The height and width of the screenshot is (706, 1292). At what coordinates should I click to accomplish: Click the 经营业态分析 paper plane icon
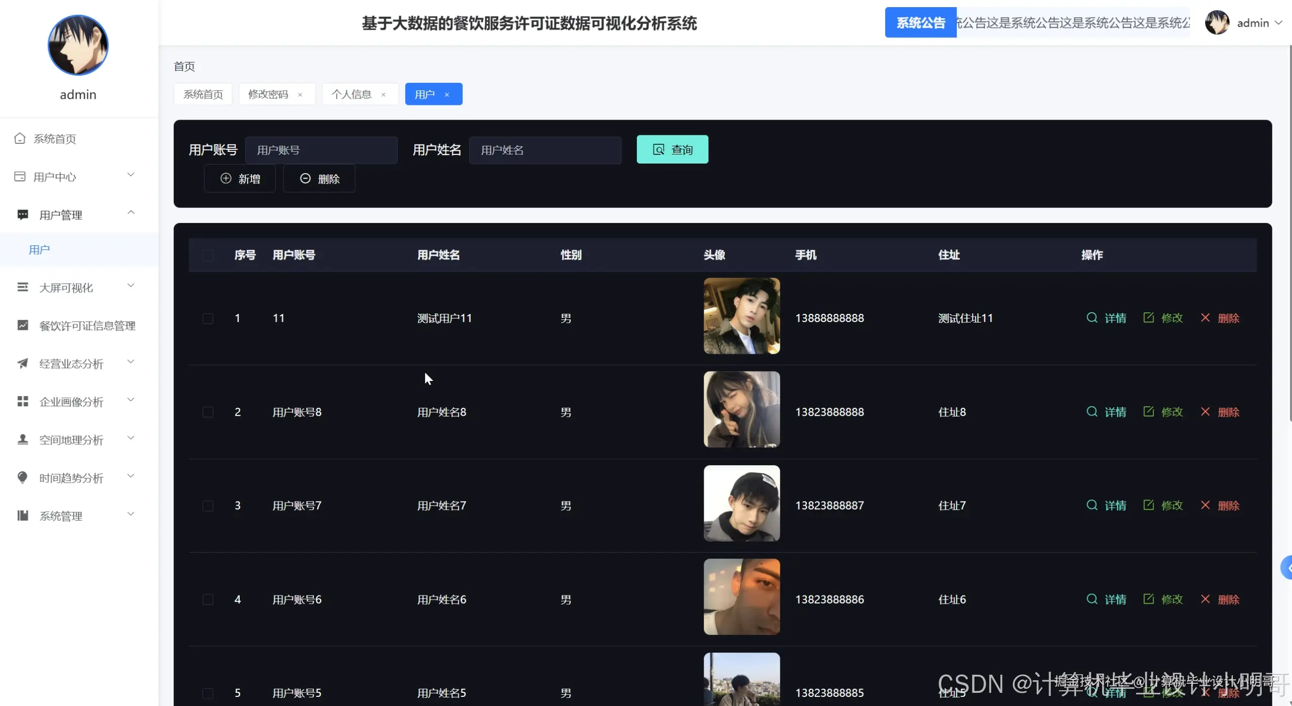pyautogui.click(x=23, y=363)
